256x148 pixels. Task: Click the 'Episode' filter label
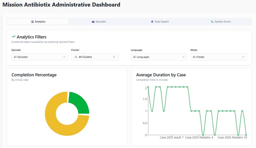click(16, 50)
